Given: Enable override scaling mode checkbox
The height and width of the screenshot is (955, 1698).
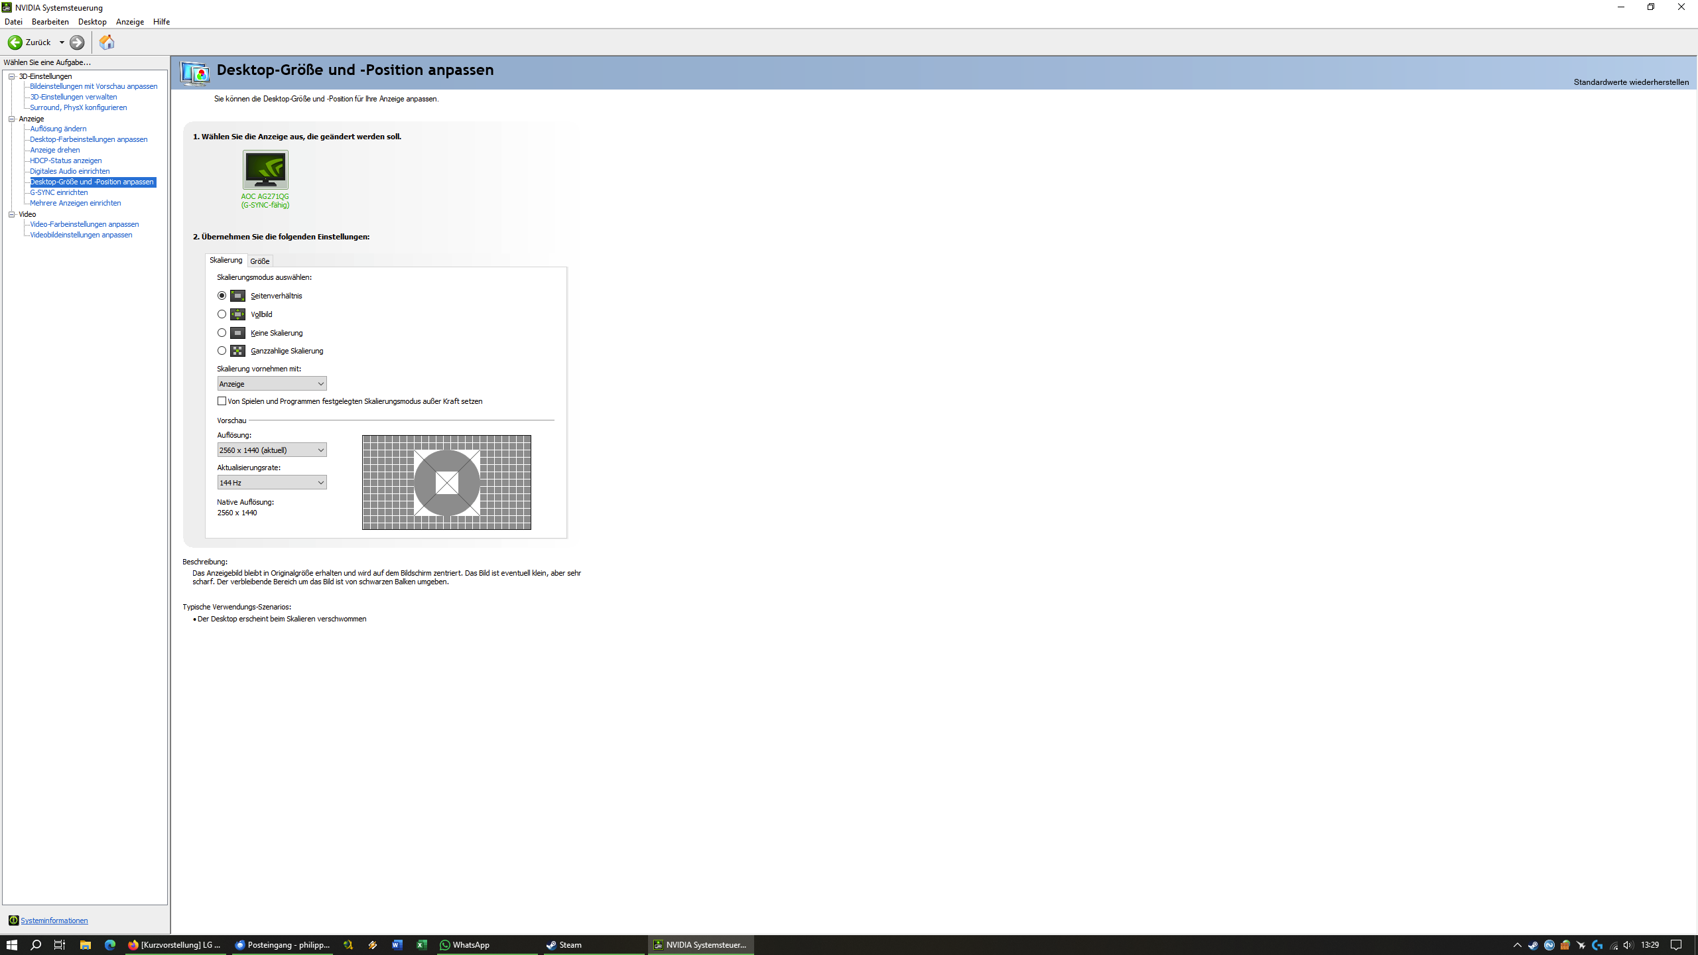Looking at the screenshot, I should (222, 401).
